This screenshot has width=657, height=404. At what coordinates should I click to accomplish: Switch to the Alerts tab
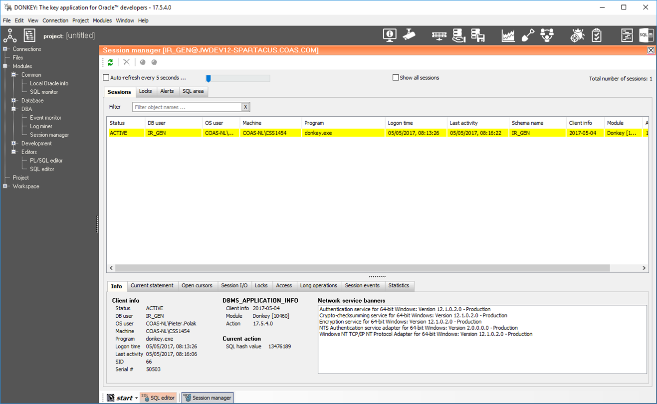tap(167, 91)
